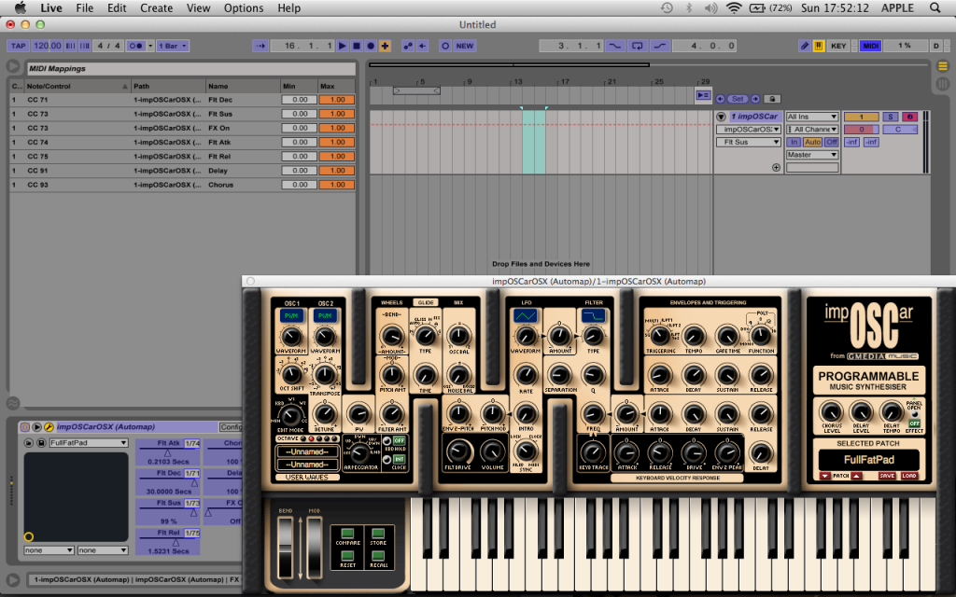Set track monitoring to Auto
Viewport: 956px width, 597px height.
pyautogui.click(x=813, y=142)
